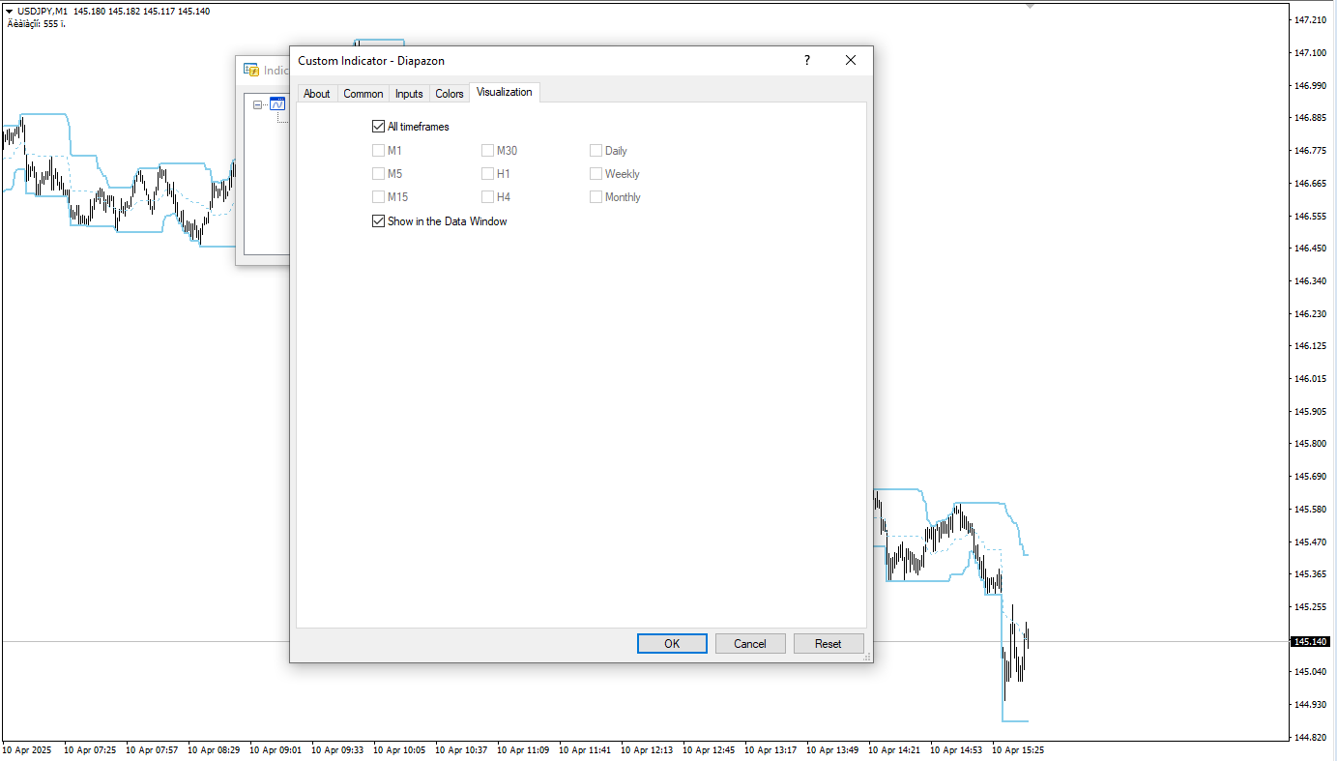The height and width of the screenshot is (761, 1337).
Task: Click the triangle beside USDJPY,M1
Action: (x=10, y=11)
